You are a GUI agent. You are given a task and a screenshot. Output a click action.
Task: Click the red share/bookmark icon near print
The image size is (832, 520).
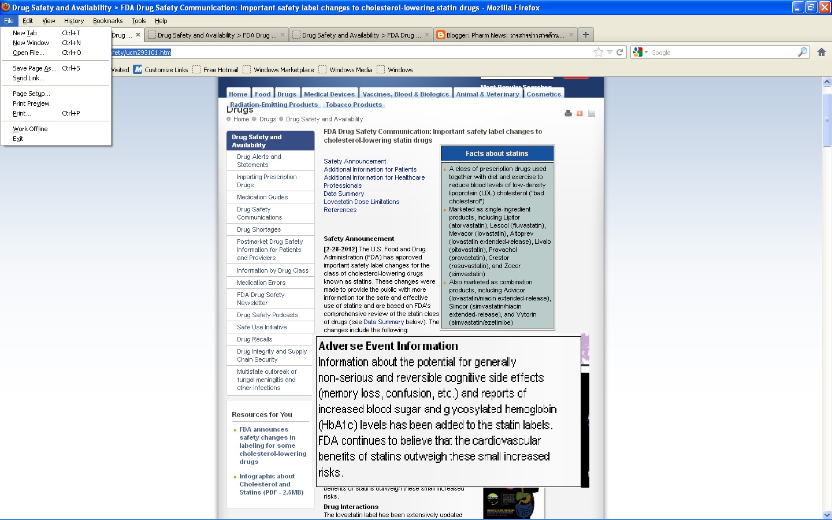(580, 113)
